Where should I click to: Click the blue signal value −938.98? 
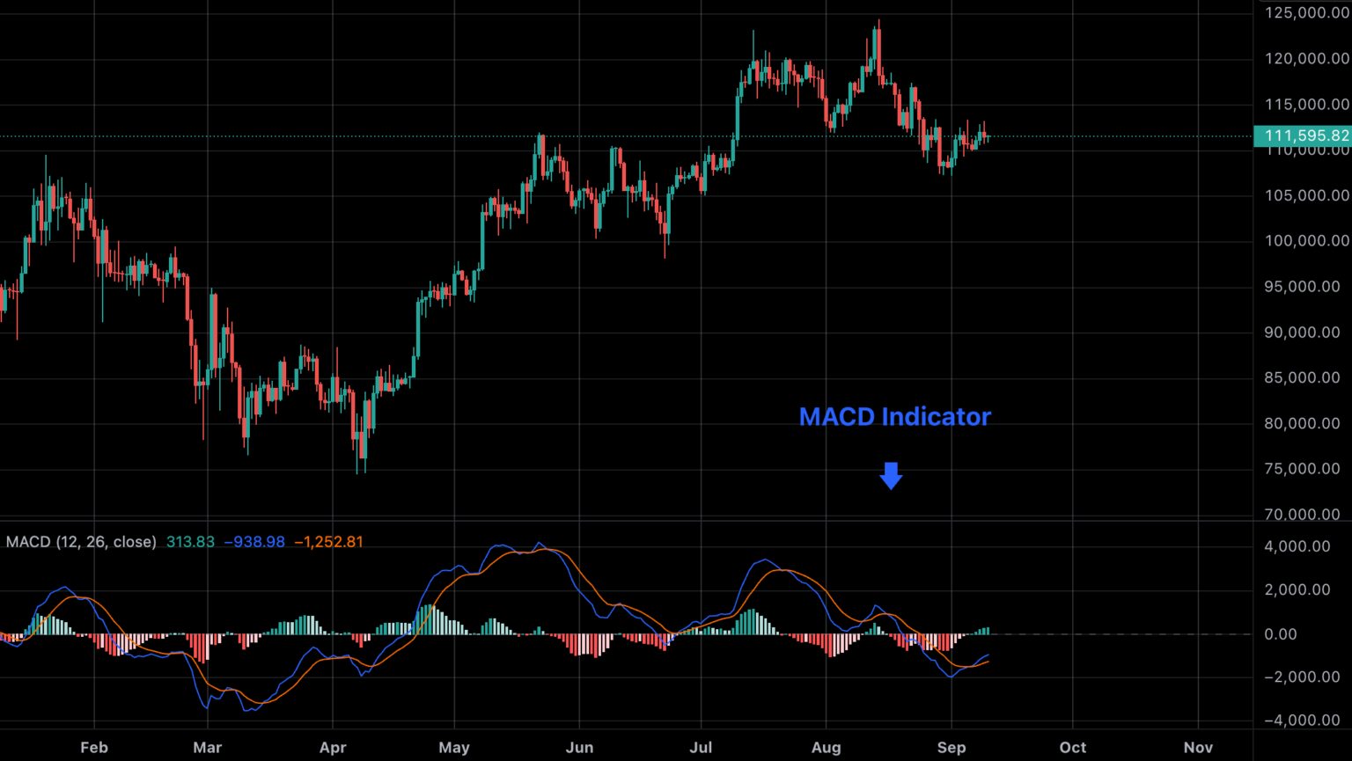pos(255,542)
